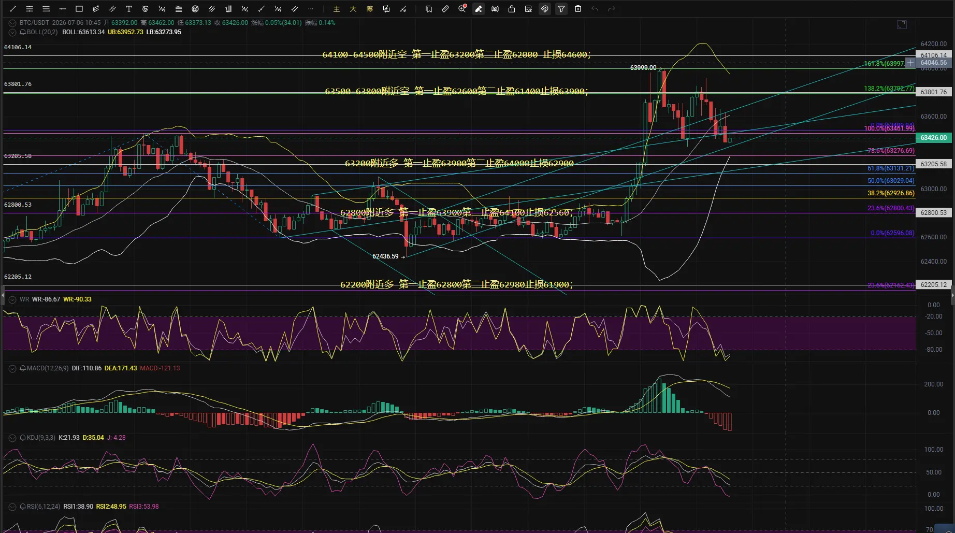Select the Fibonacci spiral tool
This screenshot has width=955, height=533.
point(146,9)
